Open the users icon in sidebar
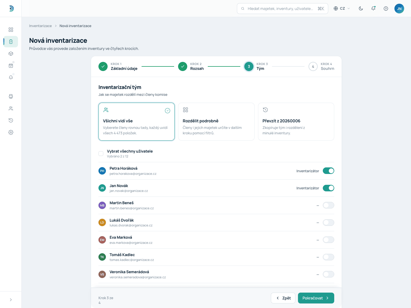This screenshot has height=308, width=411. pyautogui.click(x=11, y=108)
